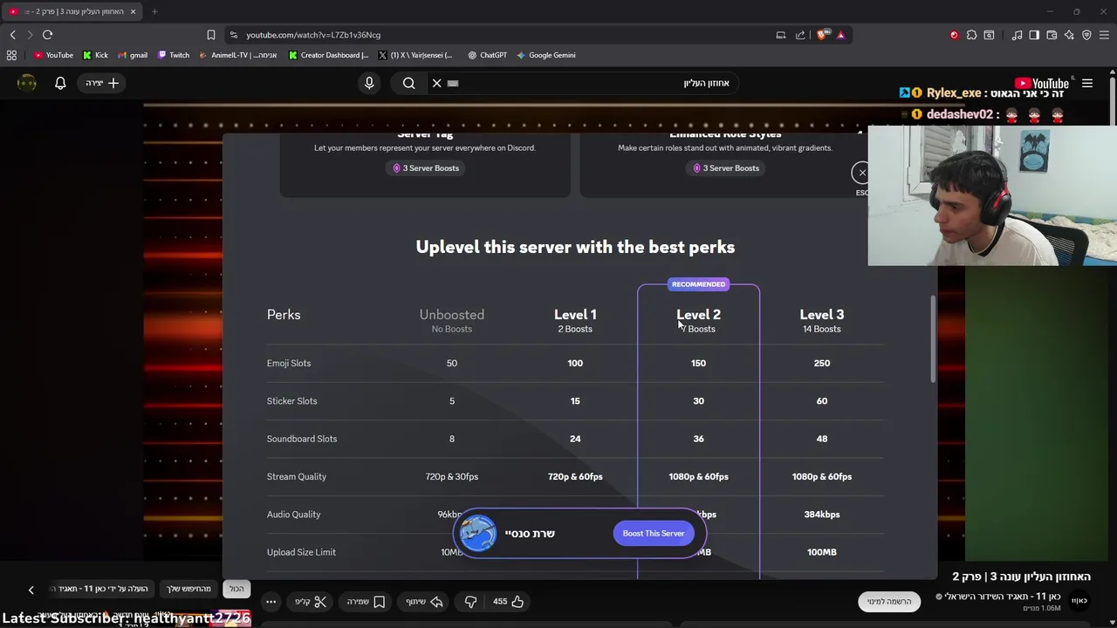Image resolution: width=1117 pixels, height=628 pixels.
Task: Click the Server Tag 3 Server Boosts pill
Action: tap(425, 168)
